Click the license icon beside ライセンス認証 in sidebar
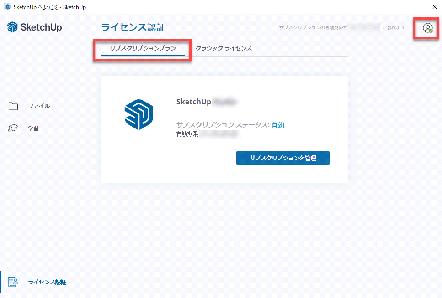 pyautogui.click(x=13, y=282)
